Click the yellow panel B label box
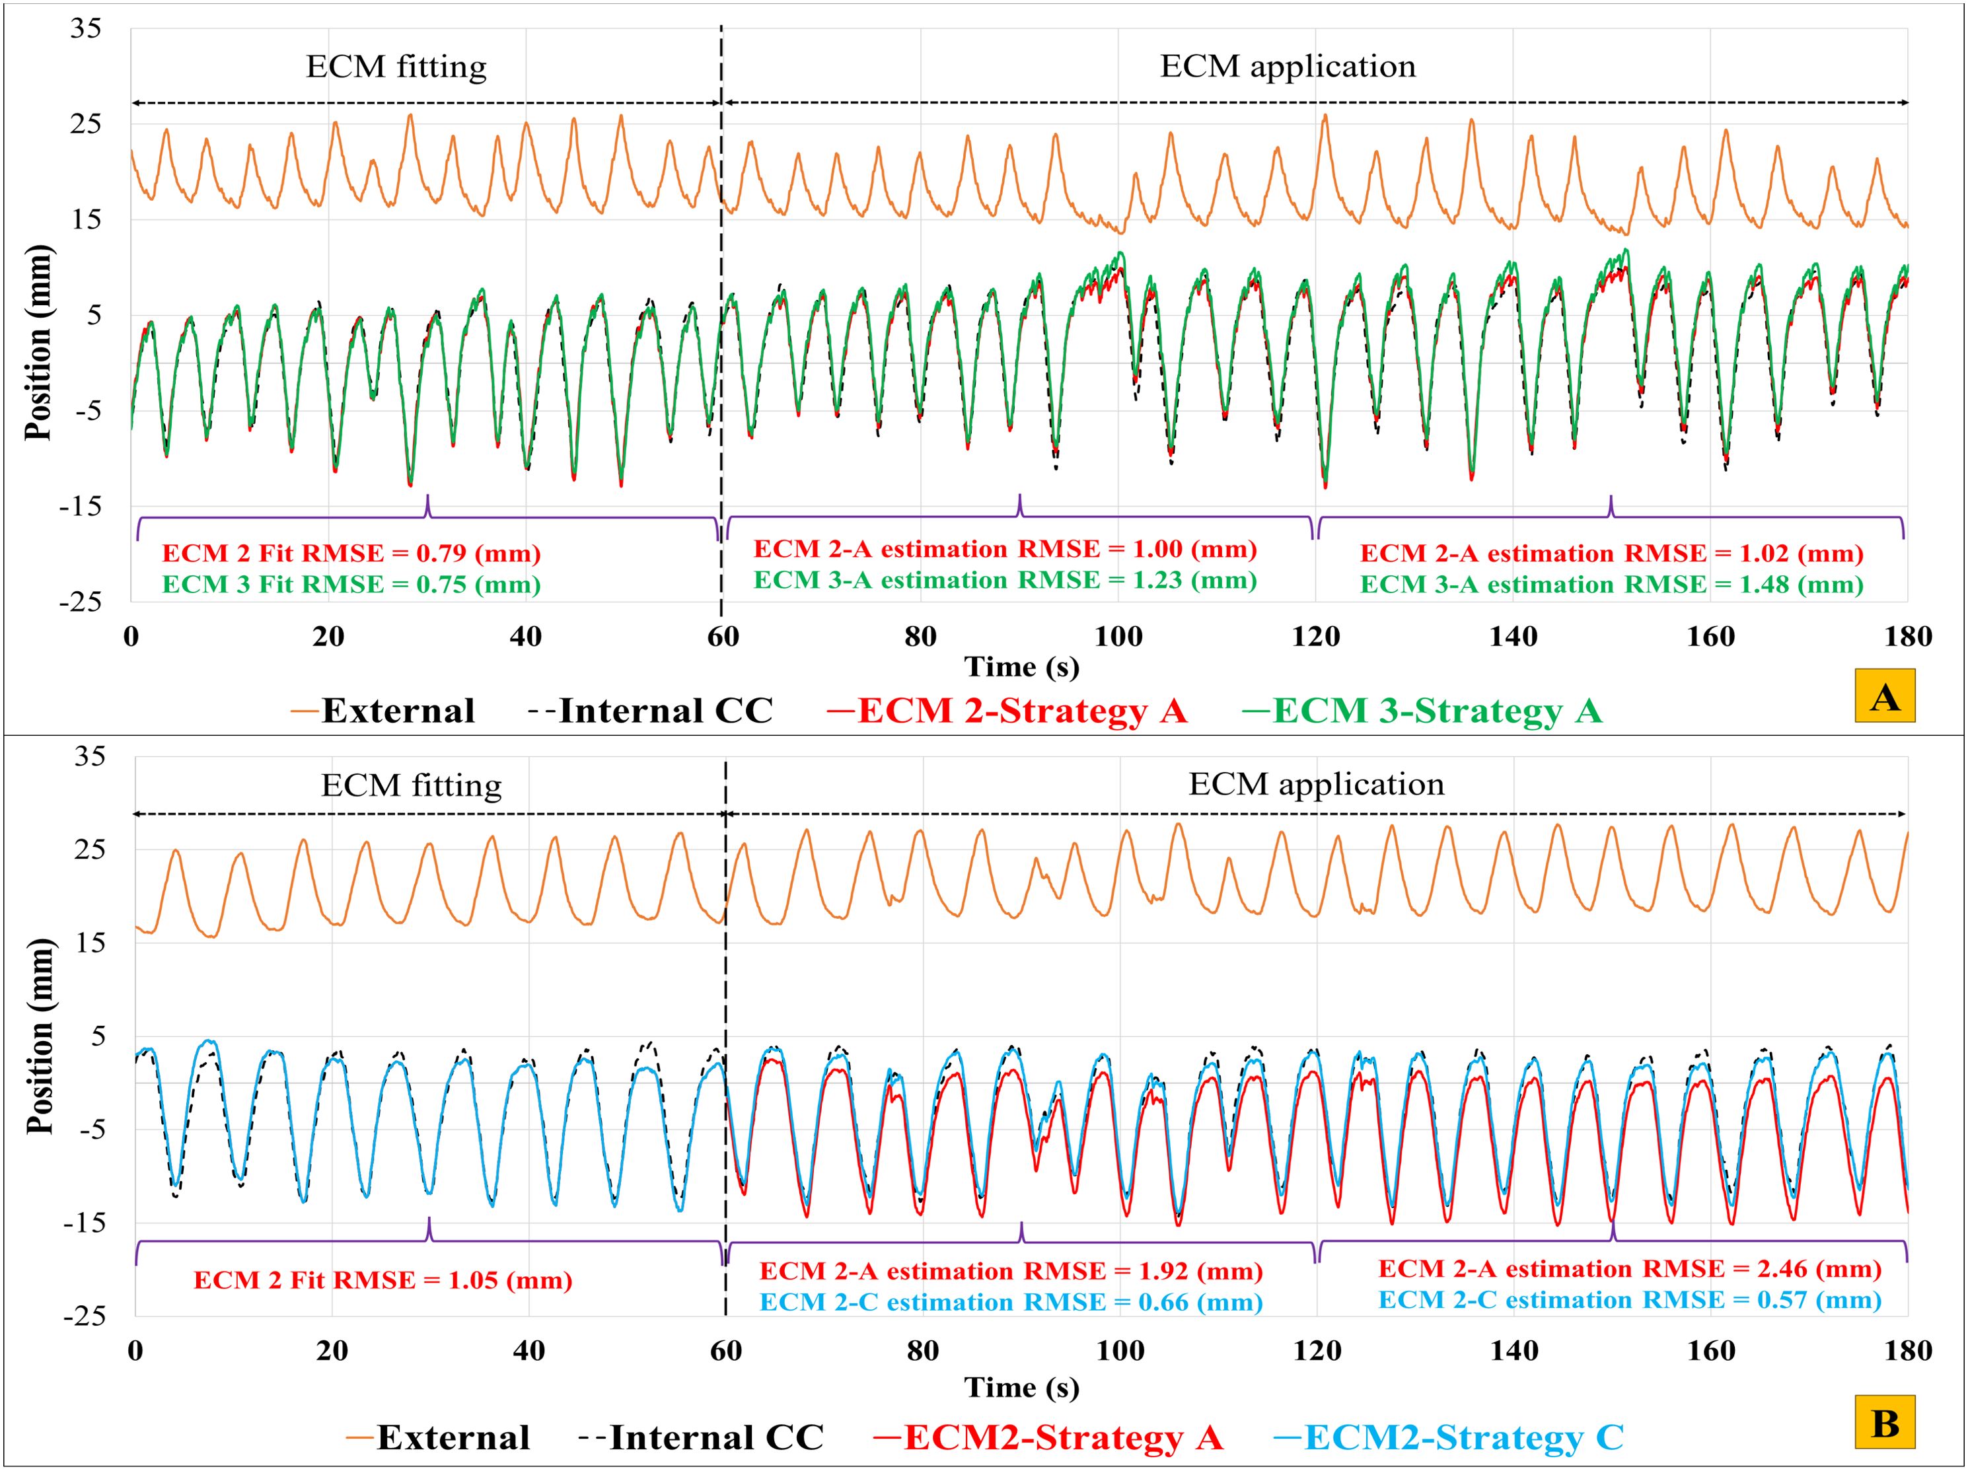1968x1475 pixels. 1884,1421
